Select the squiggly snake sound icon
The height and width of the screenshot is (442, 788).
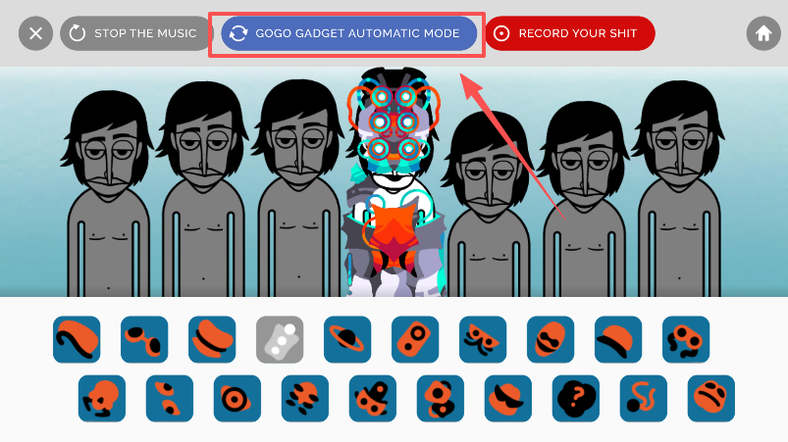644,398
